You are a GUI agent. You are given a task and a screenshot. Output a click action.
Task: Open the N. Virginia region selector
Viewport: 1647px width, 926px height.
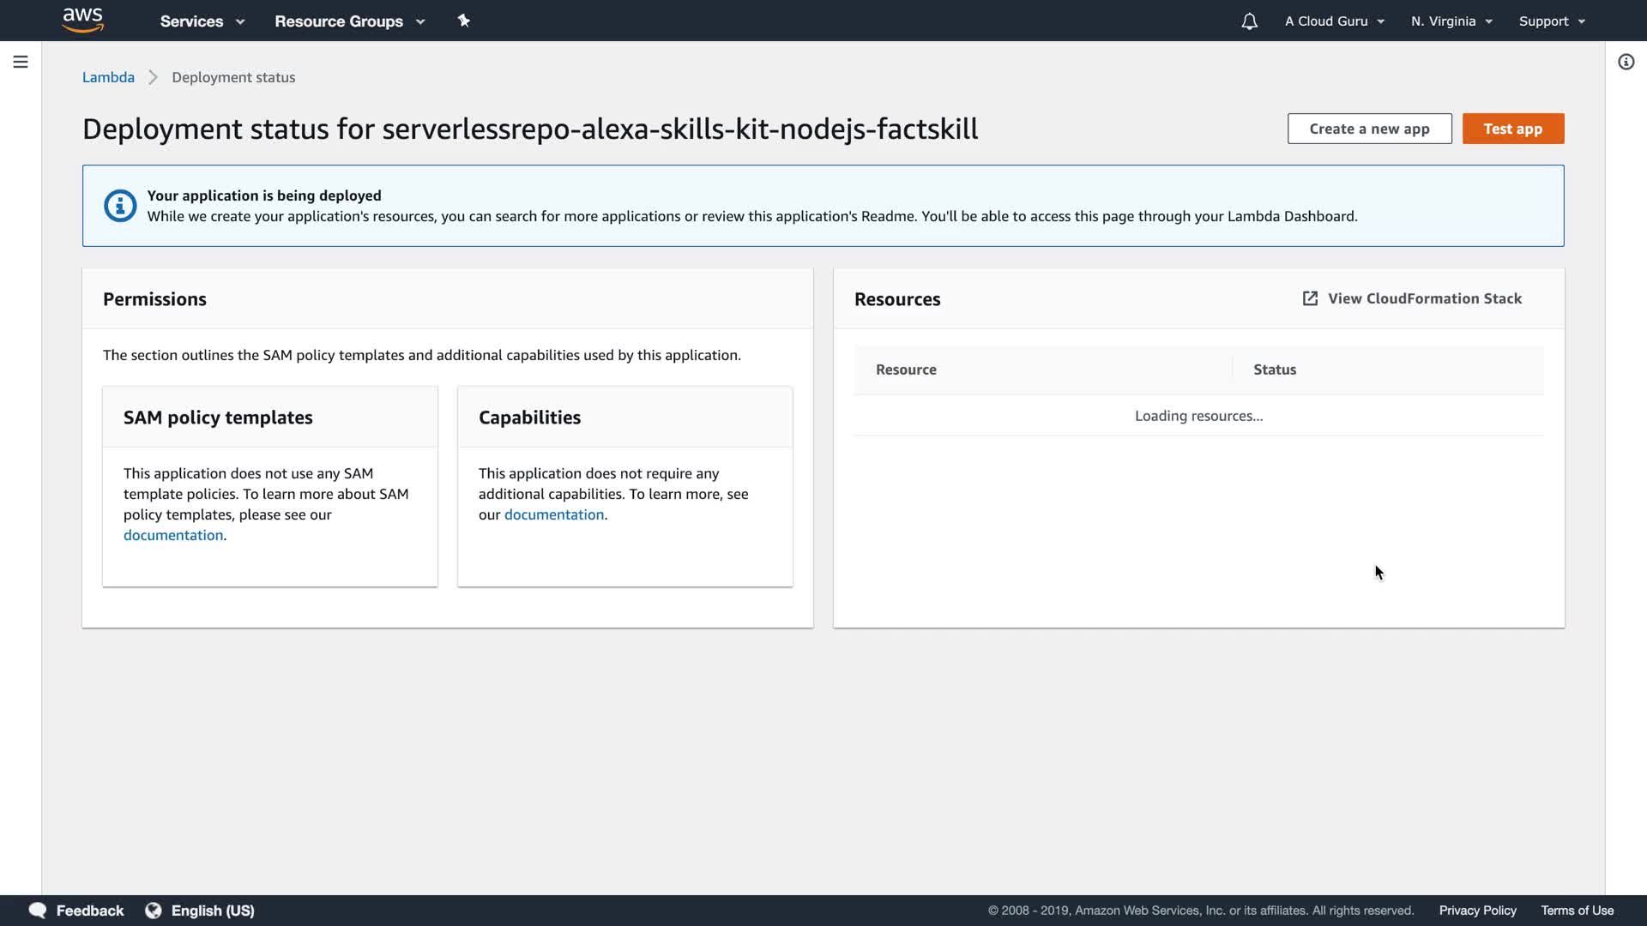[x=1451, y=21]
